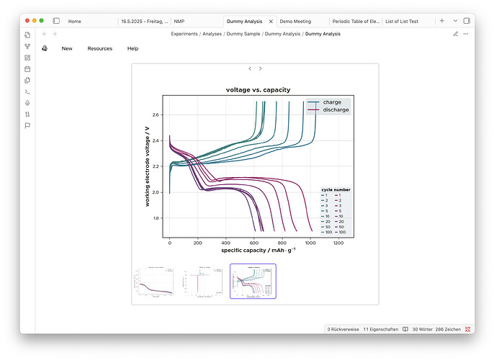The height and width of the screenshot is (360, 494).
Task: Click the logo icon beside New
Action: 45,48
